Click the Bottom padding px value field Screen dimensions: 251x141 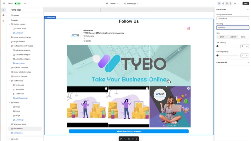tap(244, 55)
